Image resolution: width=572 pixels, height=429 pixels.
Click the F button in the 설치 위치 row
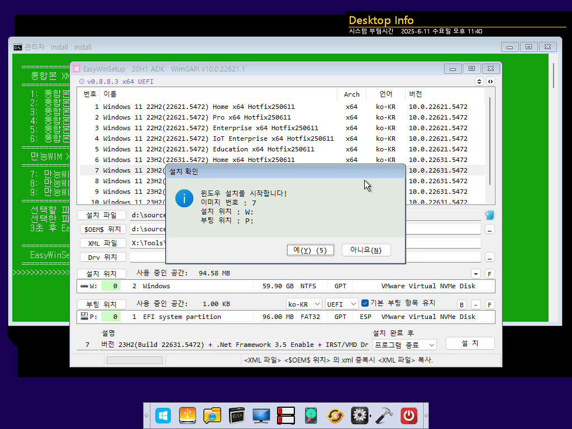click(x=489, y=274)
